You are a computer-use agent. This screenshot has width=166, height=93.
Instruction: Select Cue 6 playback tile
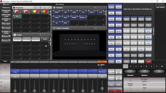tap(17, 17)
